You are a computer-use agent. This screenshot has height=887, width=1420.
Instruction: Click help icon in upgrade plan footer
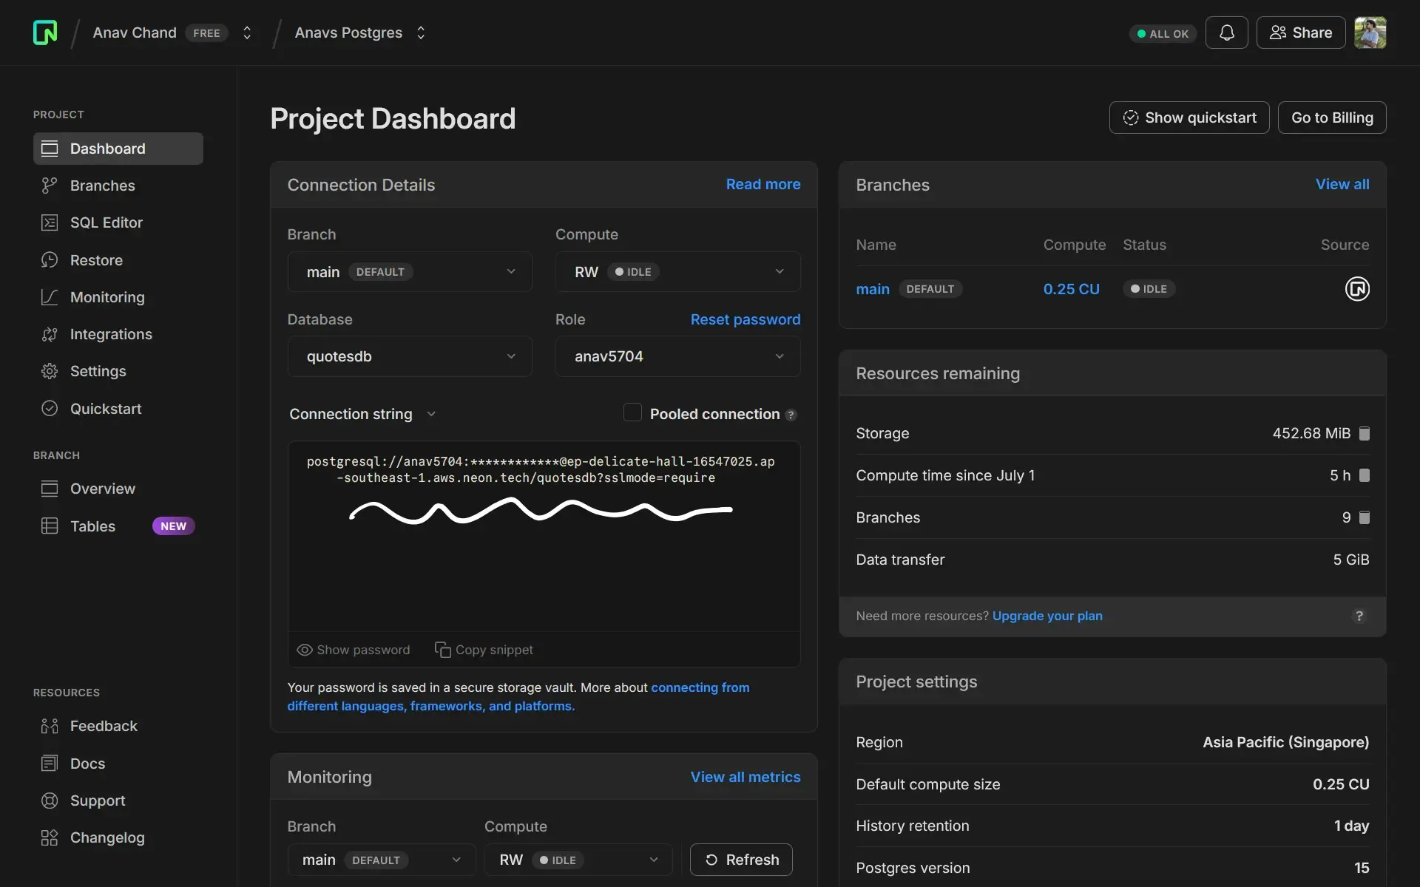pos(1359,616)
